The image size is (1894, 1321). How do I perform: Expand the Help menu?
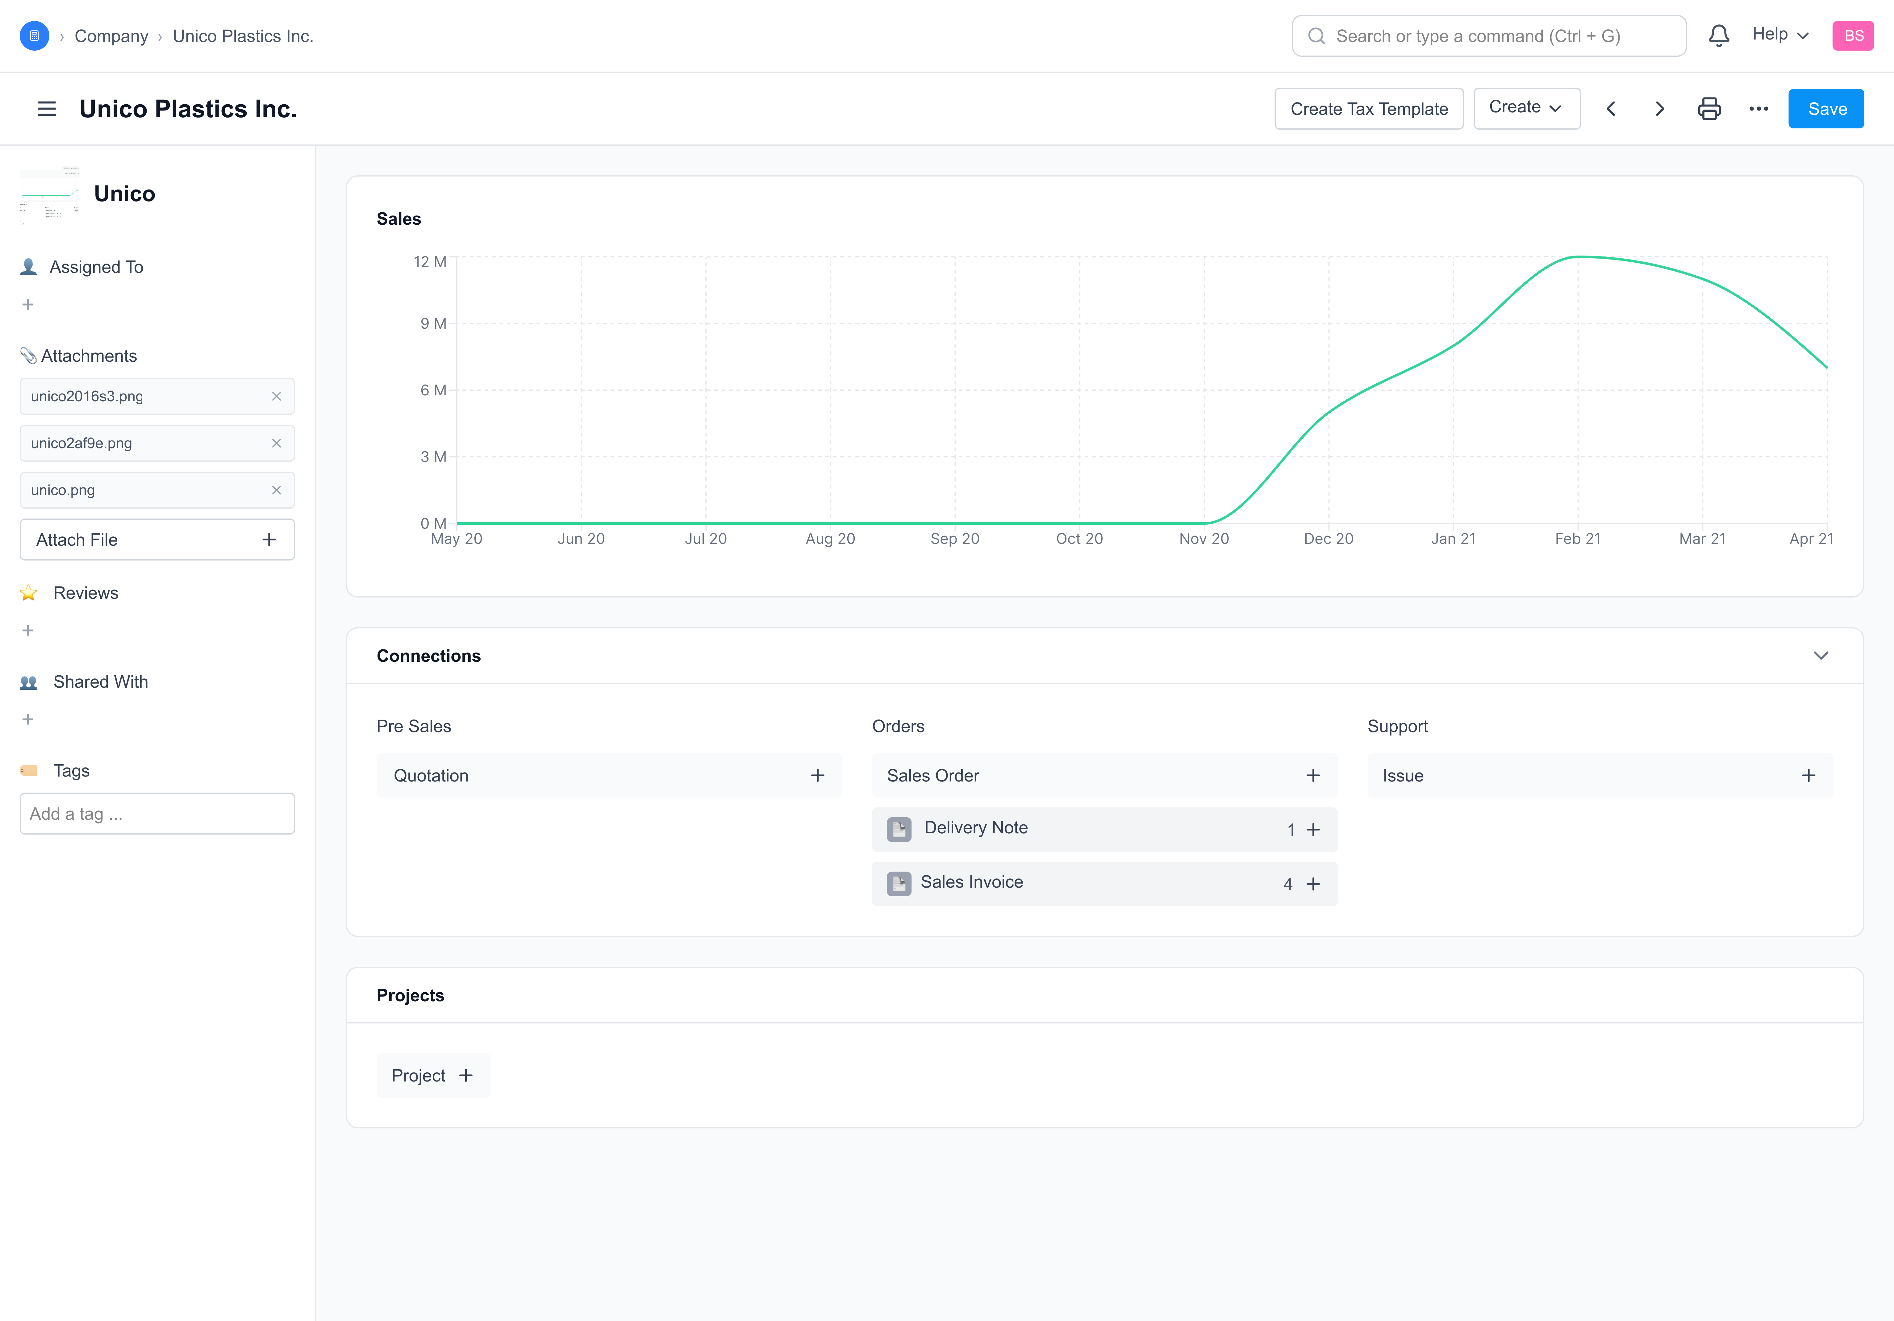point(1780,35)
